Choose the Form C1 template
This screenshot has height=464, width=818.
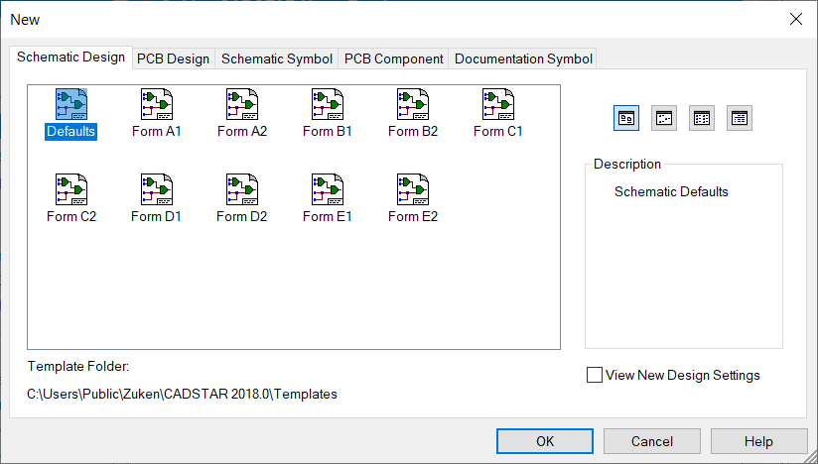(498, 104)
